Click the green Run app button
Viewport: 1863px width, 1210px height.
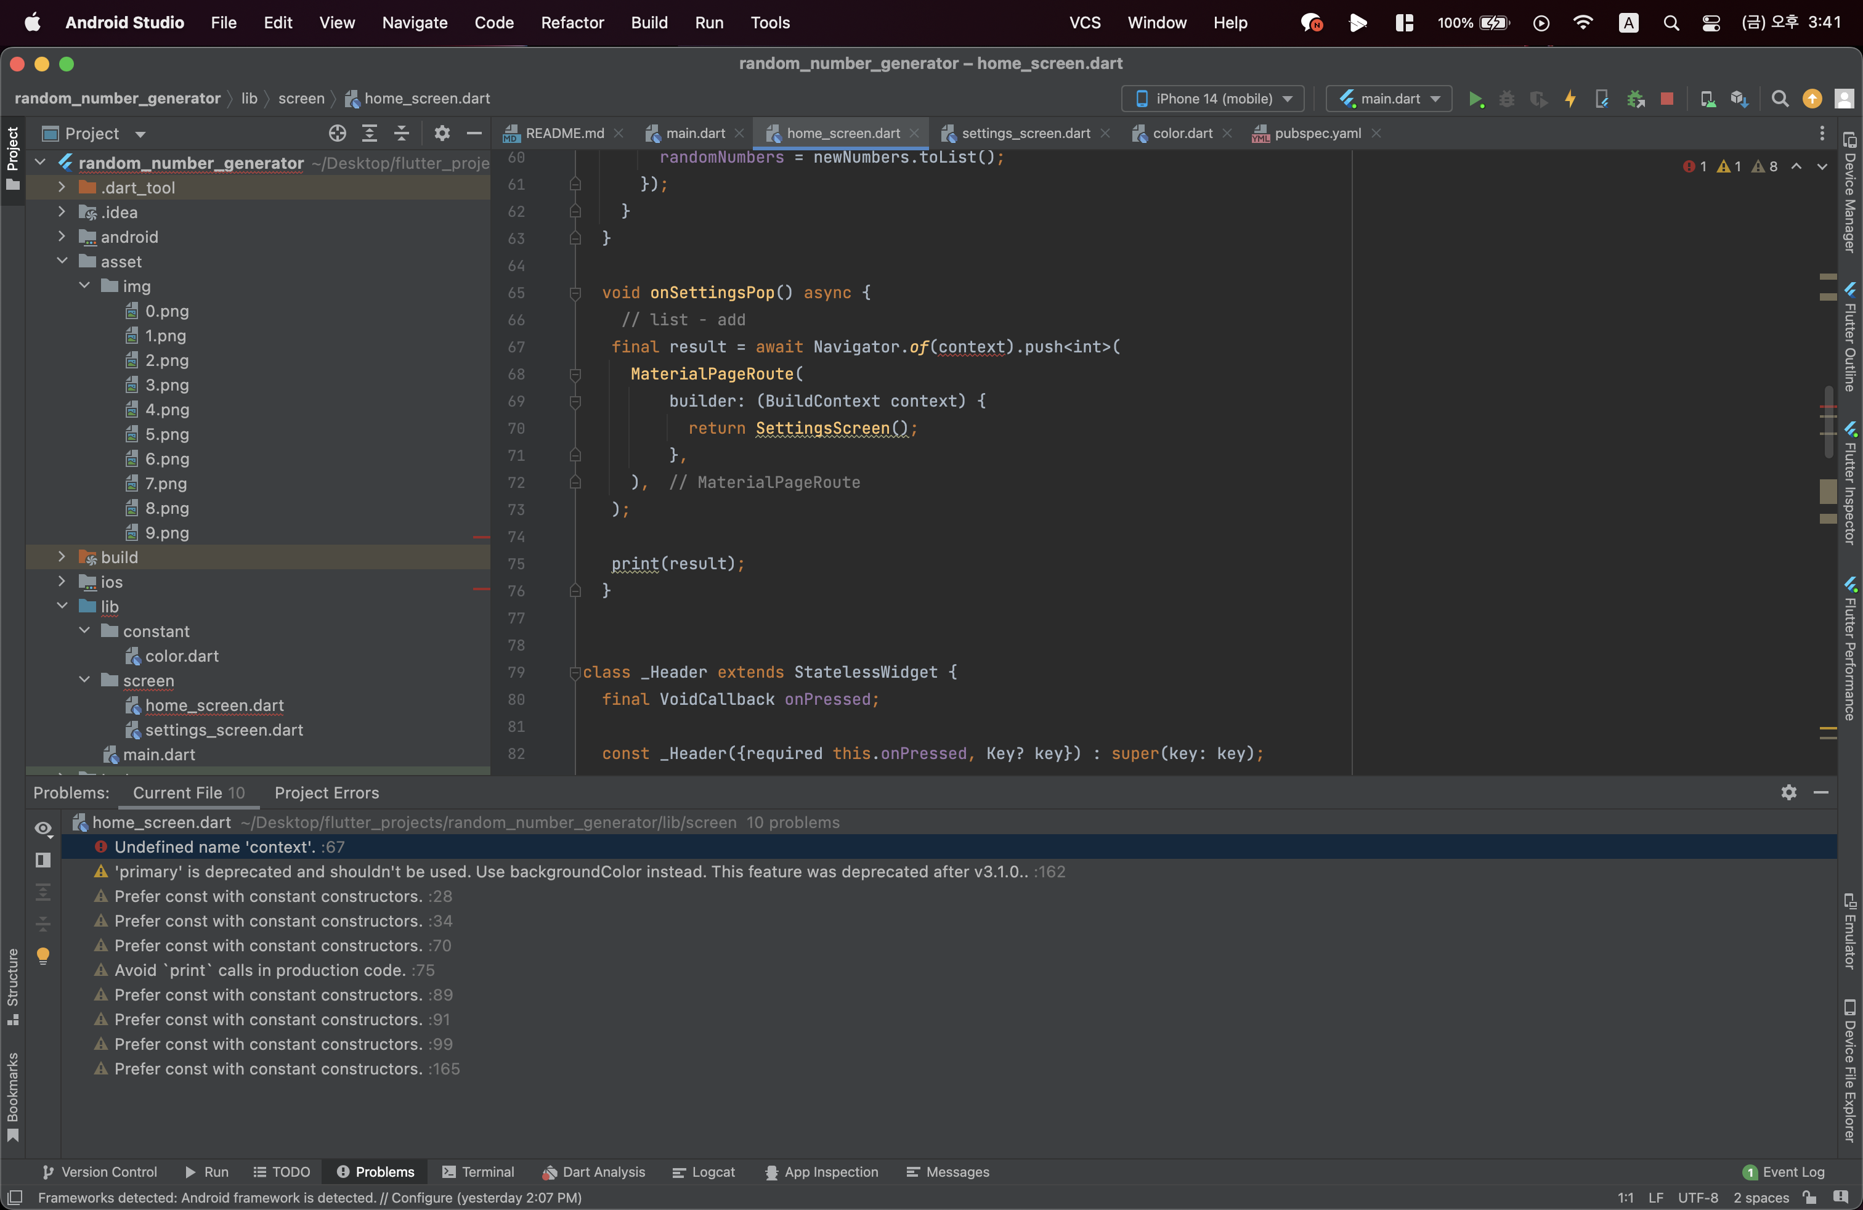[x=1475, y=99]
